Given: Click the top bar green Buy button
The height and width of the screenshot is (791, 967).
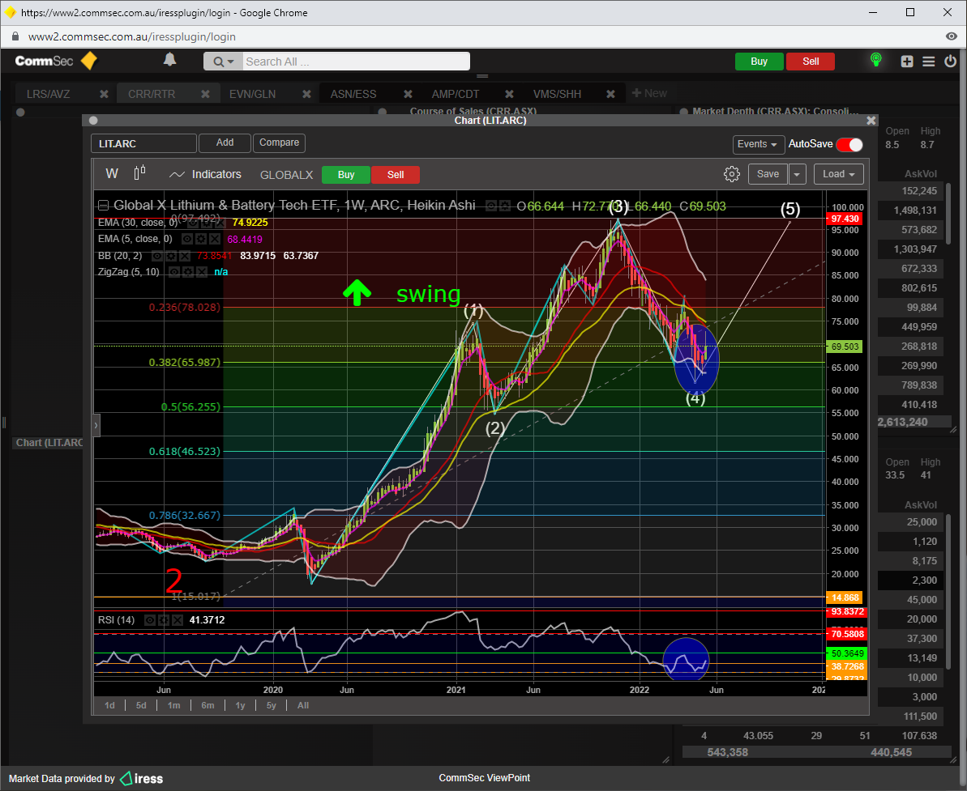Looking at the screenshot, I should [x=759, y=62].
